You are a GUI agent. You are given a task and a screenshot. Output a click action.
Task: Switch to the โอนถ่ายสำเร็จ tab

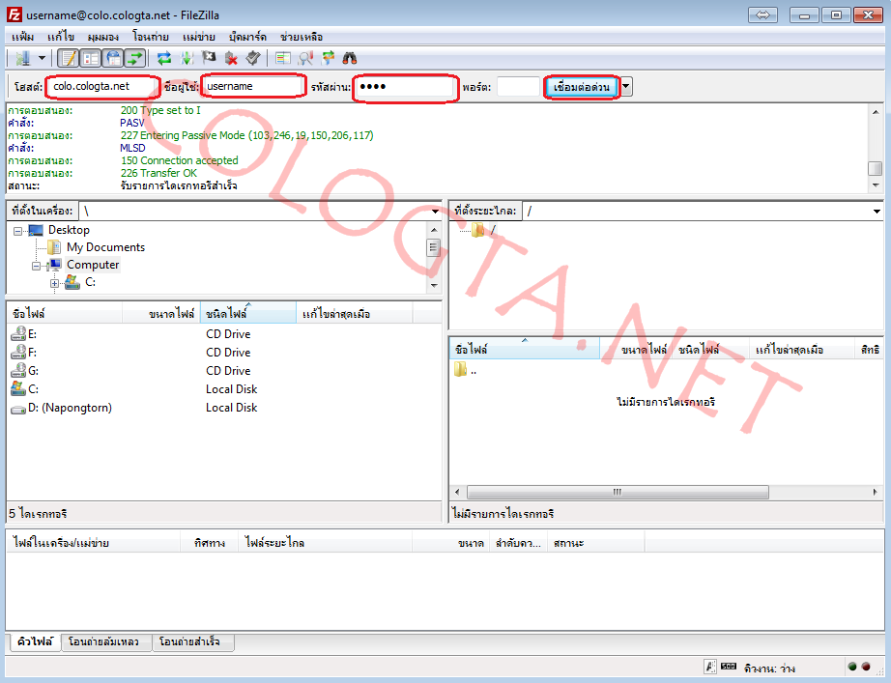pyautogui.click(x=189, y=642)
